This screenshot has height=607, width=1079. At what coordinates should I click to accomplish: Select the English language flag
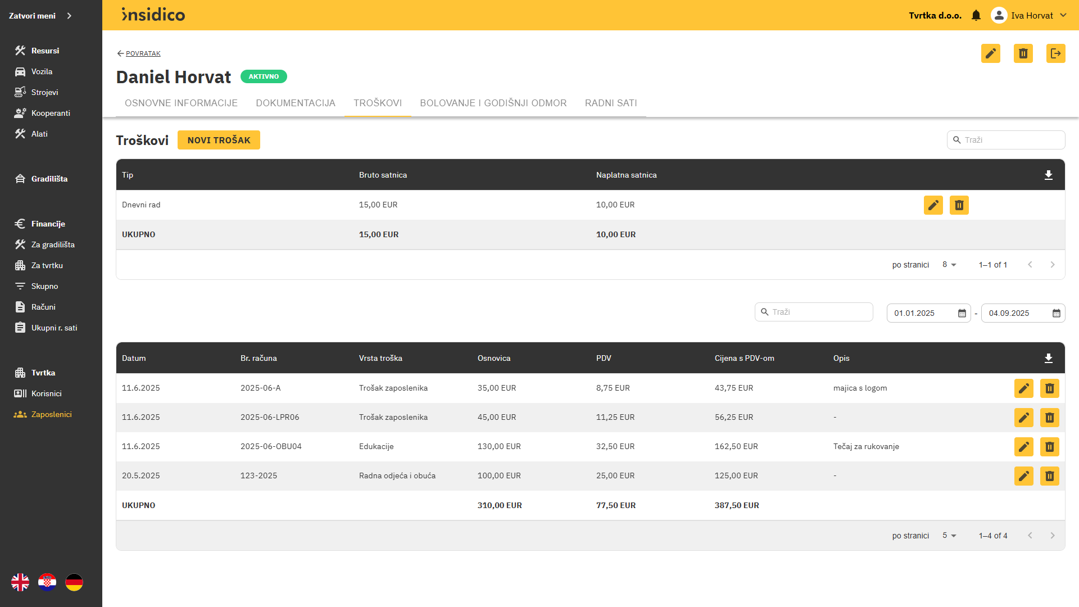20,582
